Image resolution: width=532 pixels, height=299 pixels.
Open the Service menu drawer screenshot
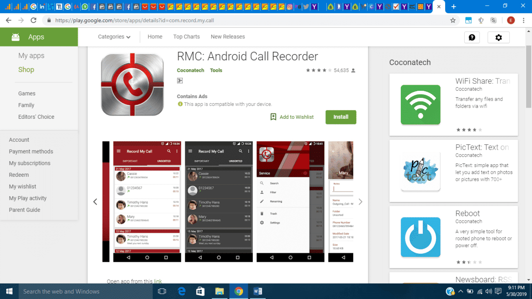pyautogui.click(x=290, y=202)
